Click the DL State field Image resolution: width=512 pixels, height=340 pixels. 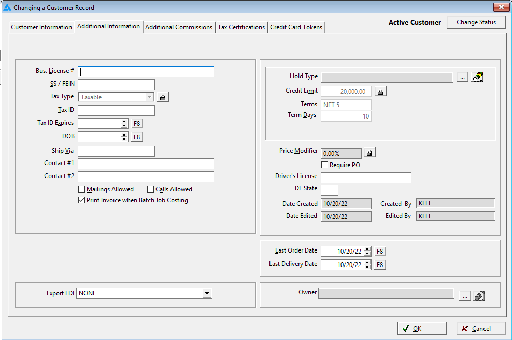coord(330,190)
